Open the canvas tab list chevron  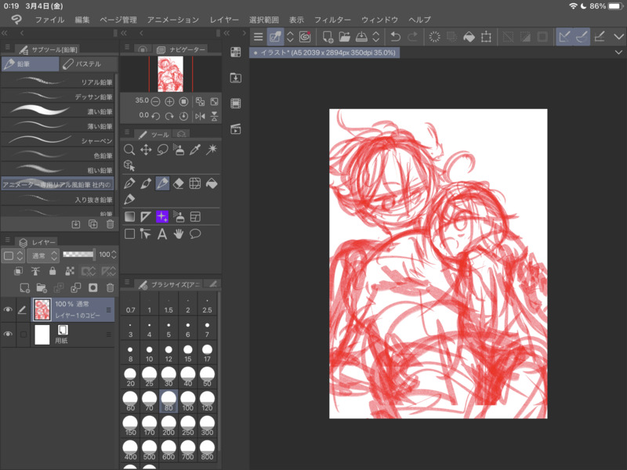coord(619,52)
